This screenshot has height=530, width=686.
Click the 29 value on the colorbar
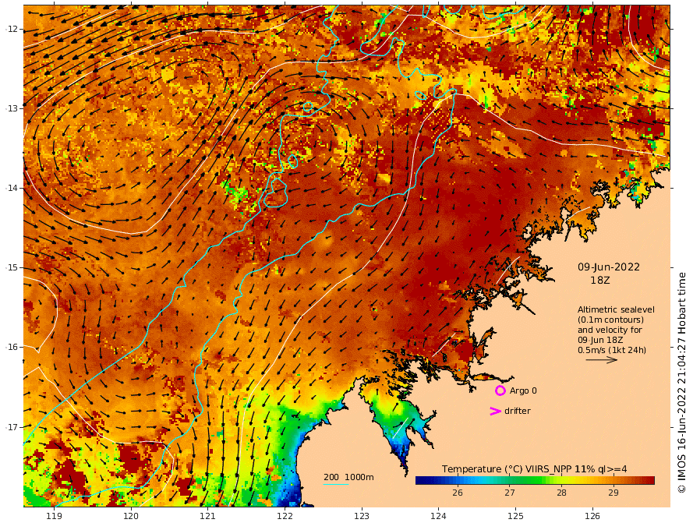click(x=614, y=493)
